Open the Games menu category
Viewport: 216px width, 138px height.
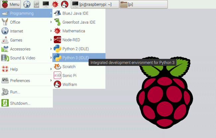(x=26, y=40)
